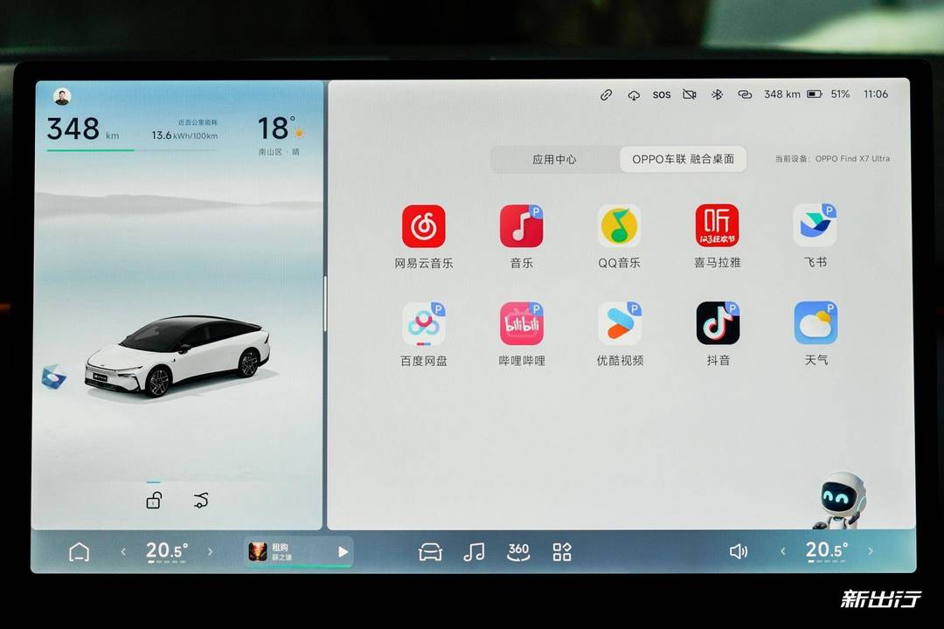Open vehicle controls via car icon
The width and height of the screenshot is (944, 629).
coord(430,552)
